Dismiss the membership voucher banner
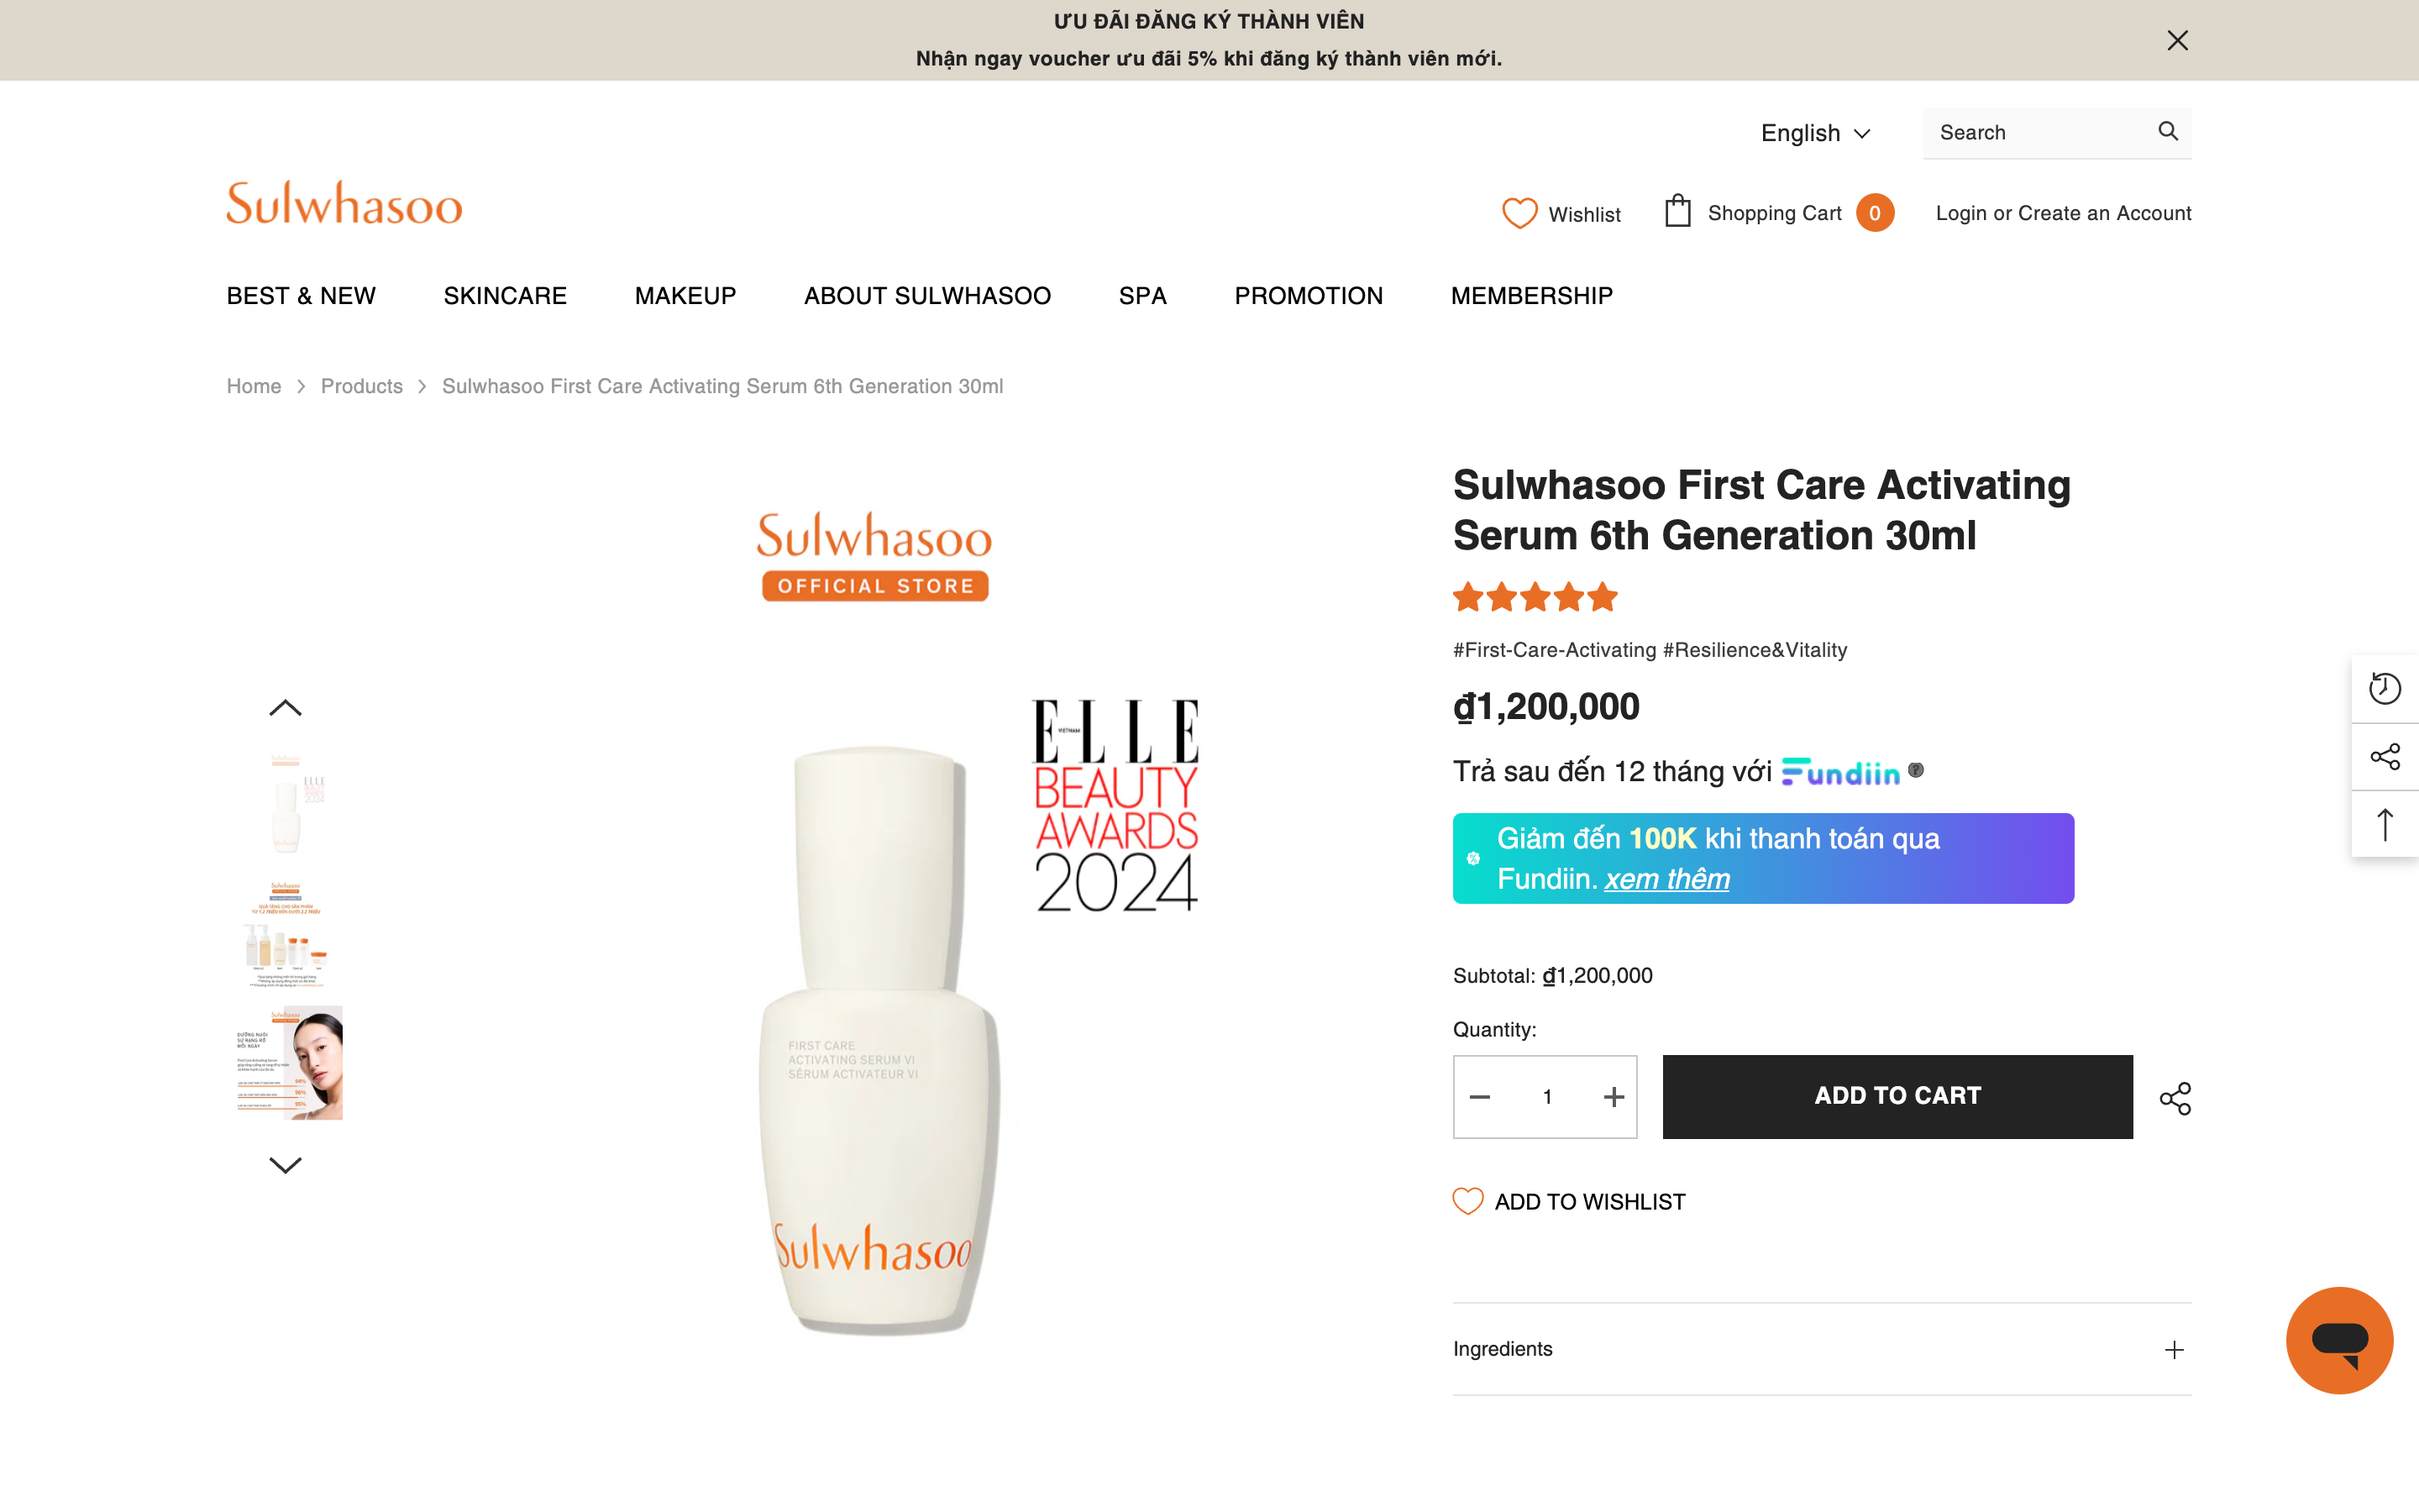The height and width of the screenshot is (1512, 2419). (2177, 40)
